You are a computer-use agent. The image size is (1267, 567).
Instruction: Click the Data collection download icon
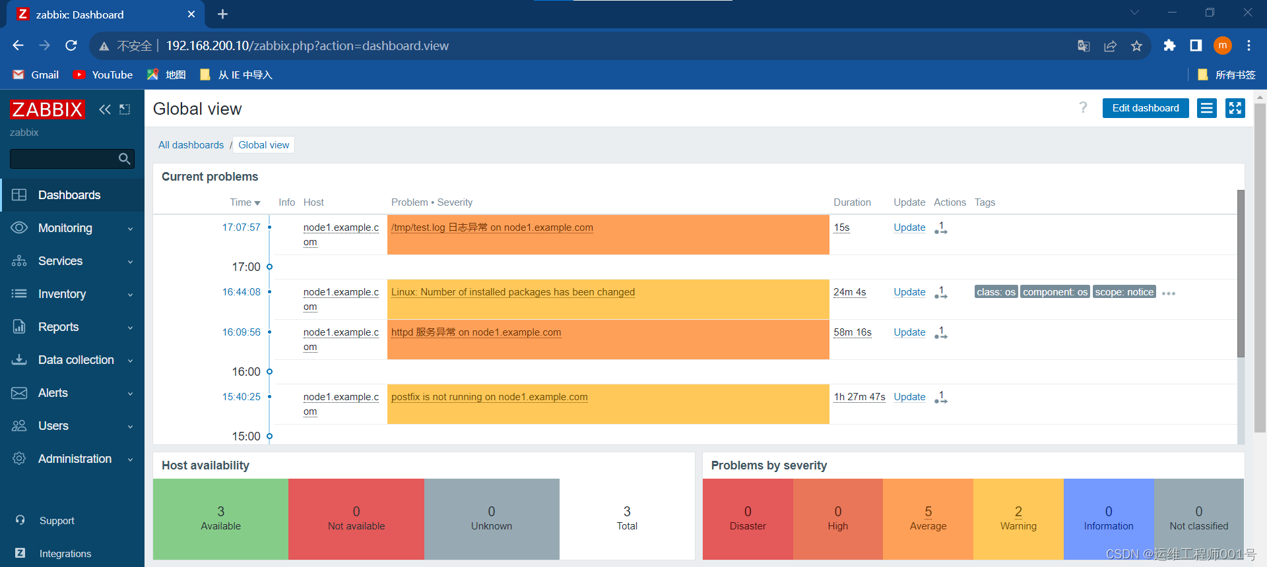19,360
